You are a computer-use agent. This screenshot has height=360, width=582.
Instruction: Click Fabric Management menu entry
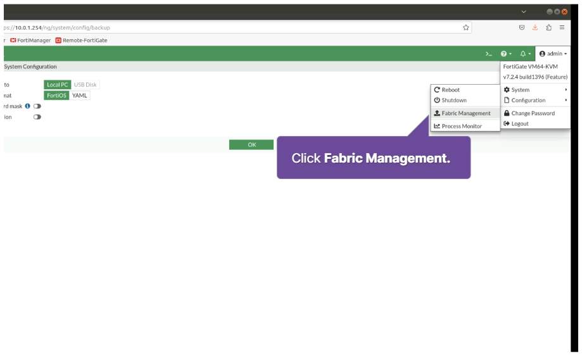click(x=465, y=113)
